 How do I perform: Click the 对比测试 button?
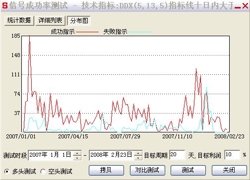coord(147,170)
